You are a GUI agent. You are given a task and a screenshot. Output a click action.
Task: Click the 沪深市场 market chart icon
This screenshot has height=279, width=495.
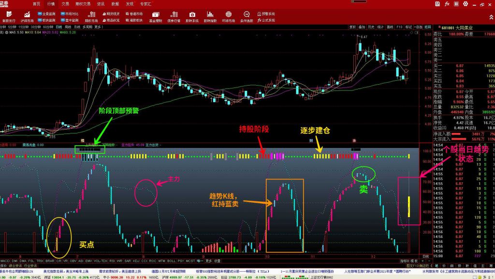point(28,16)
